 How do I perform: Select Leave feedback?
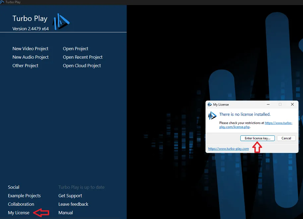tap(73, 204)
